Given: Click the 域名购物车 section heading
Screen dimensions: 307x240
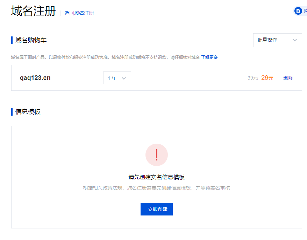Looking at the screenshot, I should pyautogui.click(x=31, y=40).
